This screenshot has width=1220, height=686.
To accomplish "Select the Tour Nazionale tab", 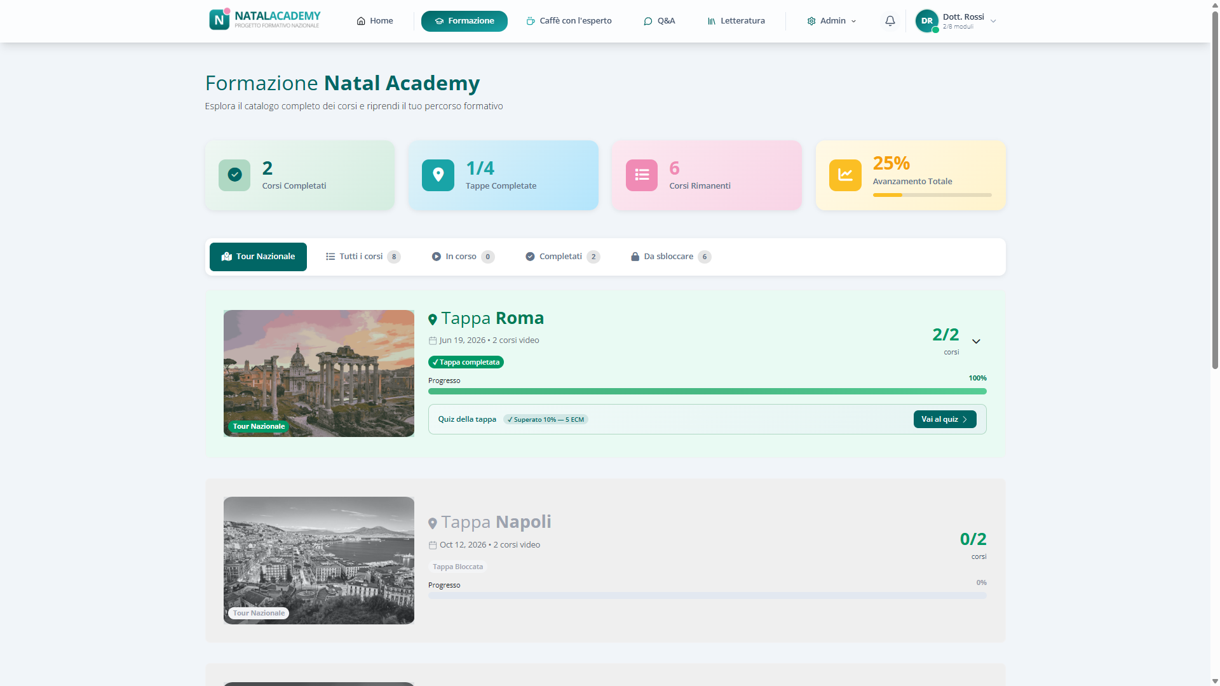I will point(258,257).
